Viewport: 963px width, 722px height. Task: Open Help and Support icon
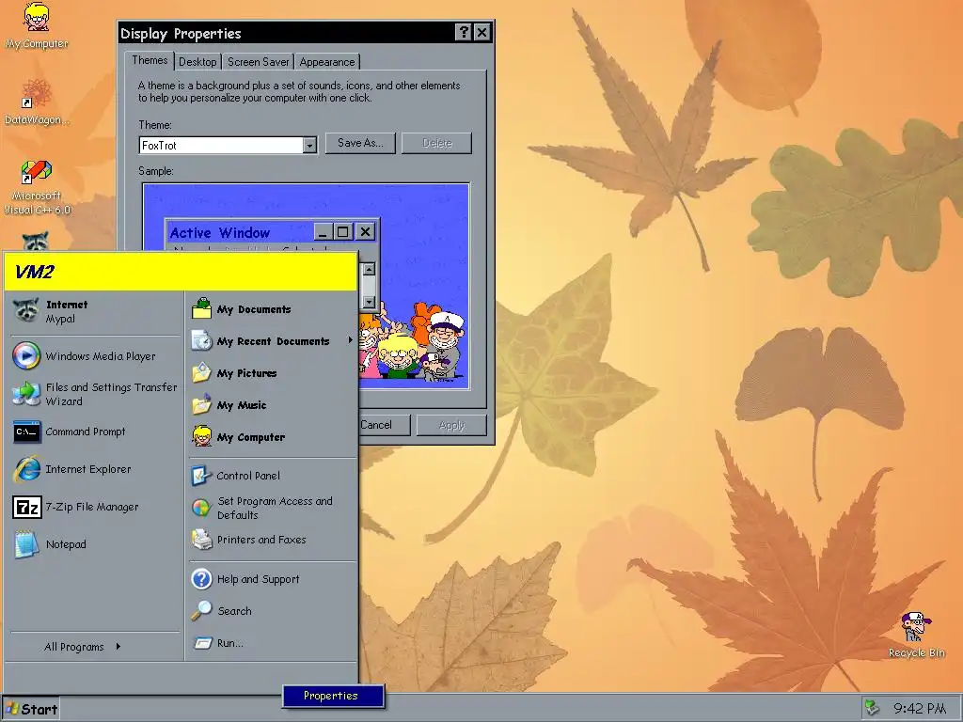click(x=201, y=579)
